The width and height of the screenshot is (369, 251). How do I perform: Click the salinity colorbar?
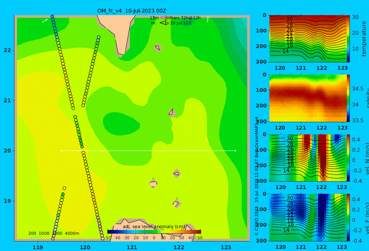coord(348,98)
